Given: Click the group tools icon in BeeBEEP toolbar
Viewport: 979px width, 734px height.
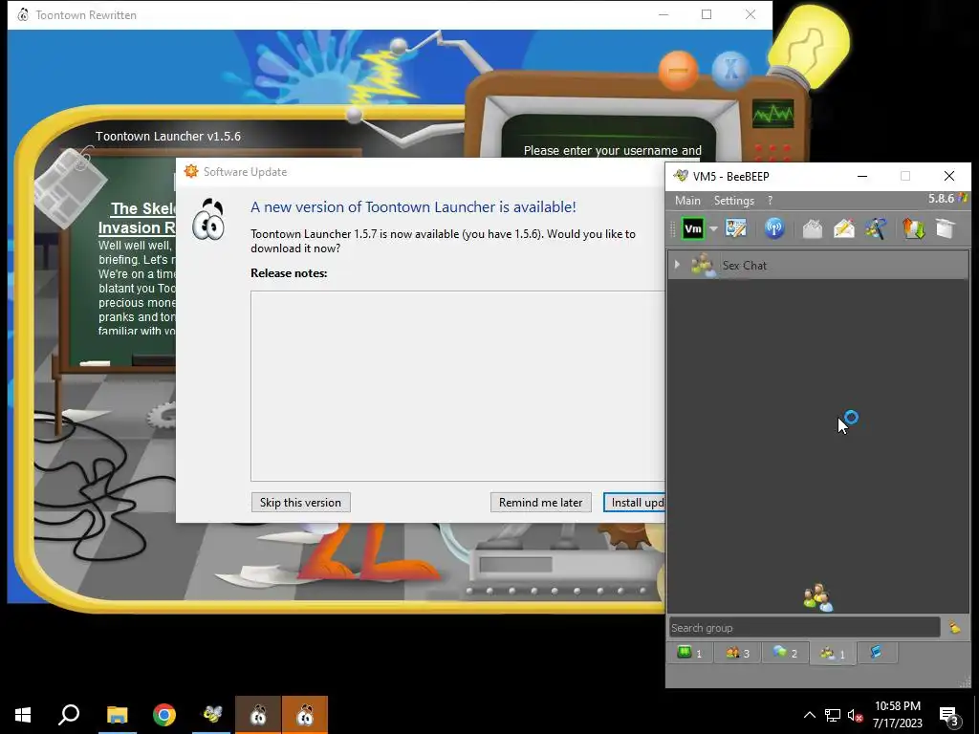Looking at the screenshot, I should [876, 228].
